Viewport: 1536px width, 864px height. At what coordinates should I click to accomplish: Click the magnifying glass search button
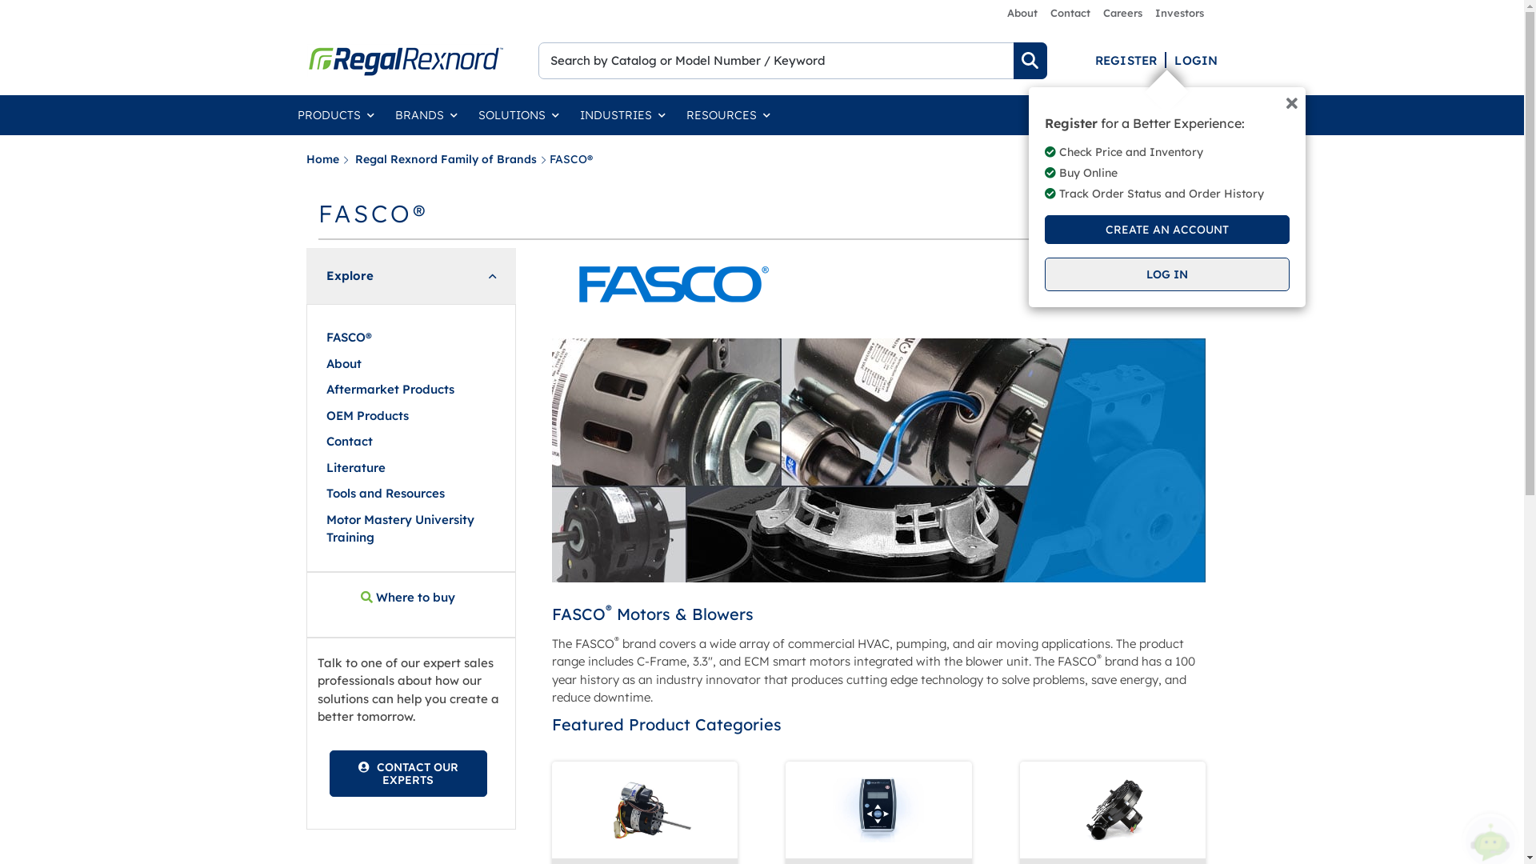tap(1030, 61)
